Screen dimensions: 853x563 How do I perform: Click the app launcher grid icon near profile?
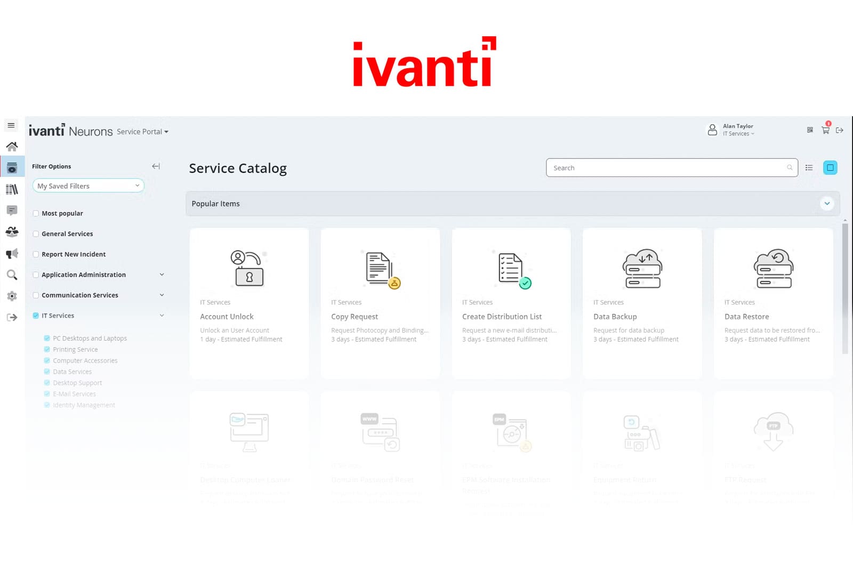tap(810, 130)
